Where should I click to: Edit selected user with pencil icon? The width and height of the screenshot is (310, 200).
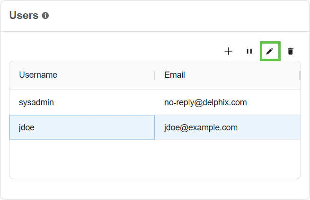(270, 51)
